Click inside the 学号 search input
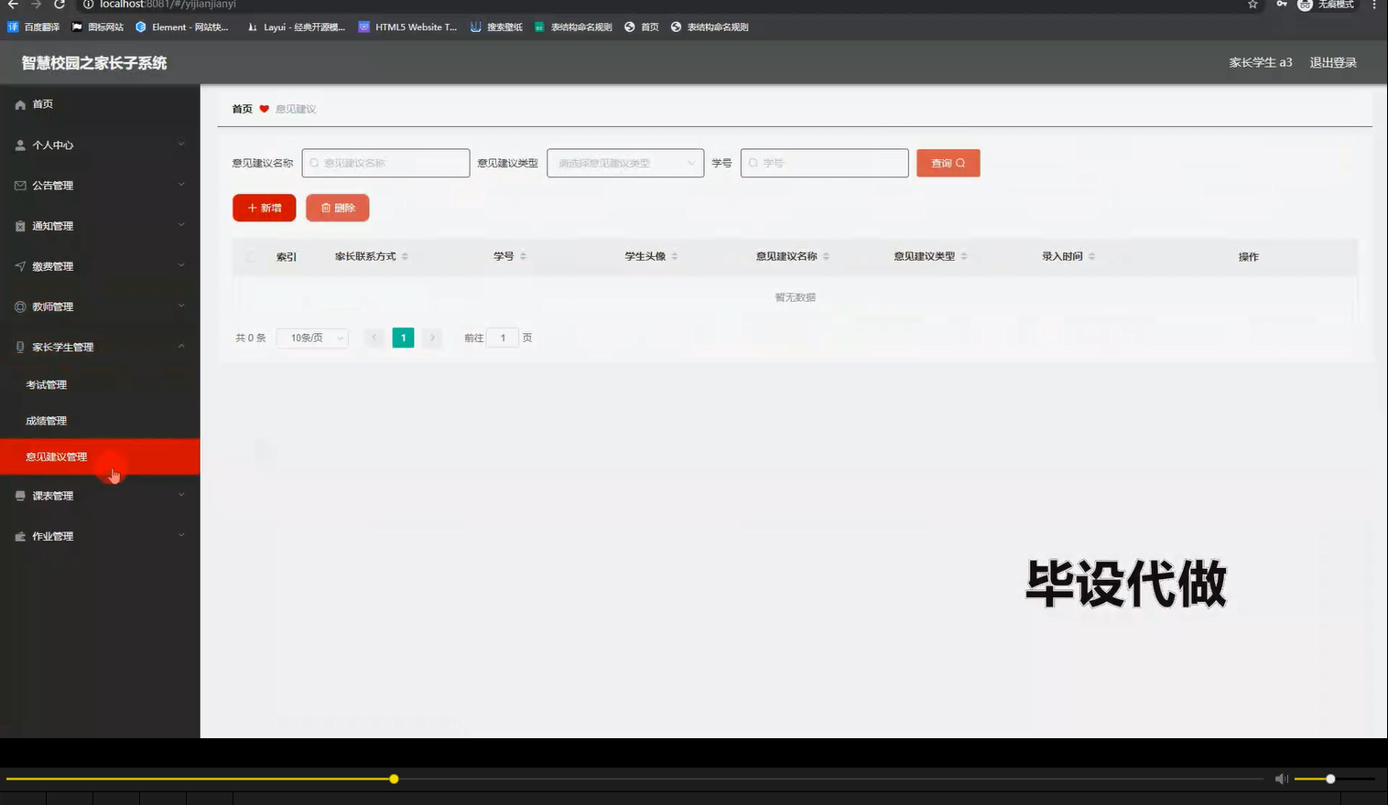 tap(824, 163)
